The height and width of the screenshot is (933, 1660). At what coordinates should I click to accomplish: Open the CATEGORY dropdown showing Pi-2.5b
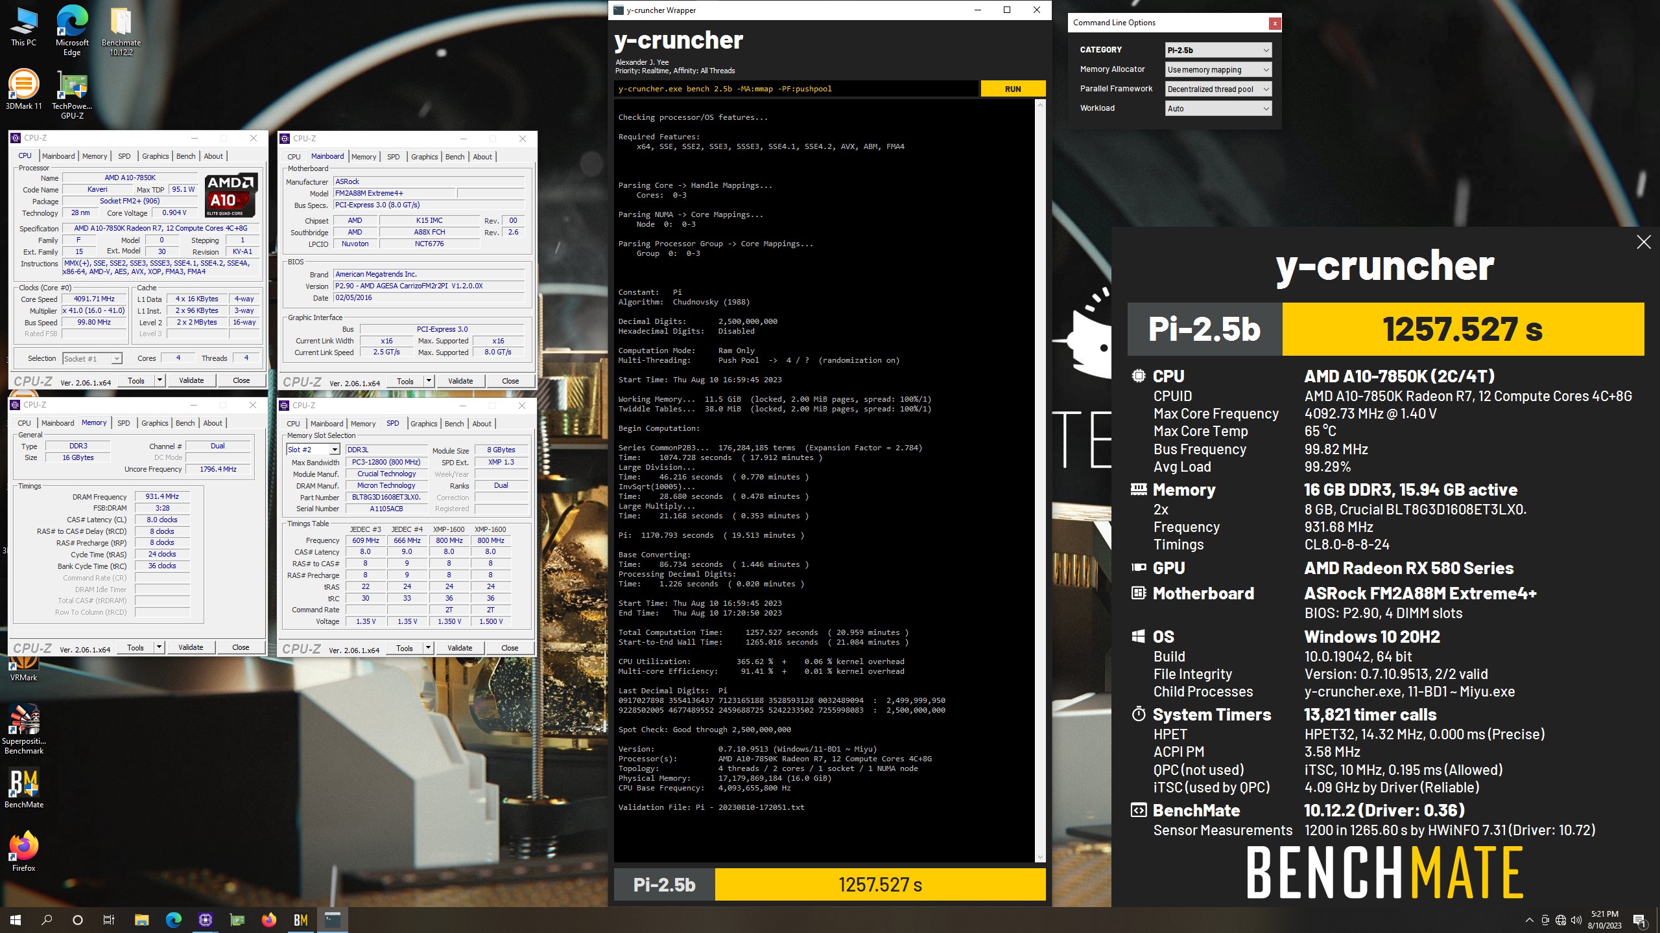pyautogui.click(x=1218, y=50)
